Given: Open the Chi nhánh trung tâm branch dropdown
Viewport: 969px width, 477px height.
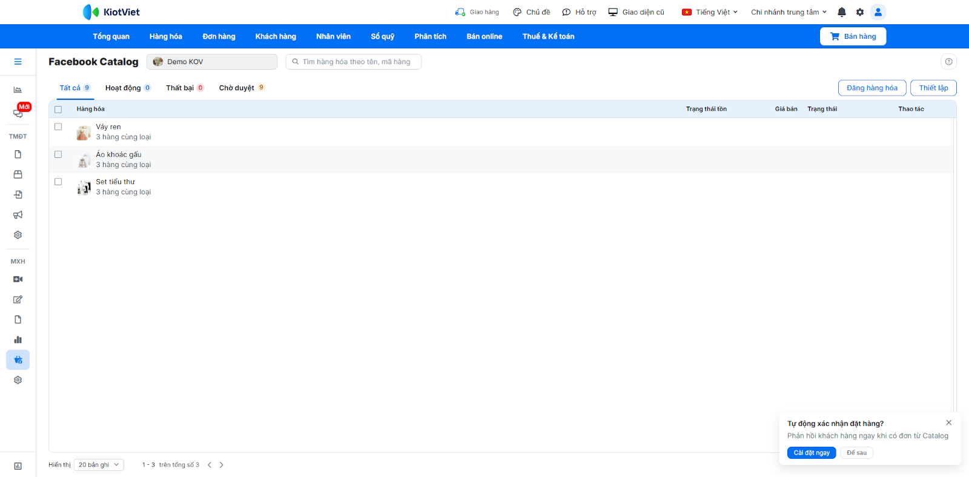Looking at the screenshot, I should point(789,12).
